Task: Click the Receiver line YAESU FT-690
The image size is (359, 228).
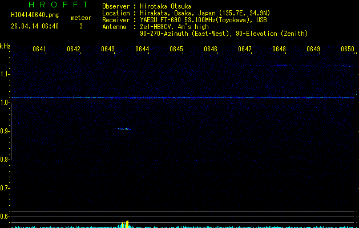Action: coord(184,20)
